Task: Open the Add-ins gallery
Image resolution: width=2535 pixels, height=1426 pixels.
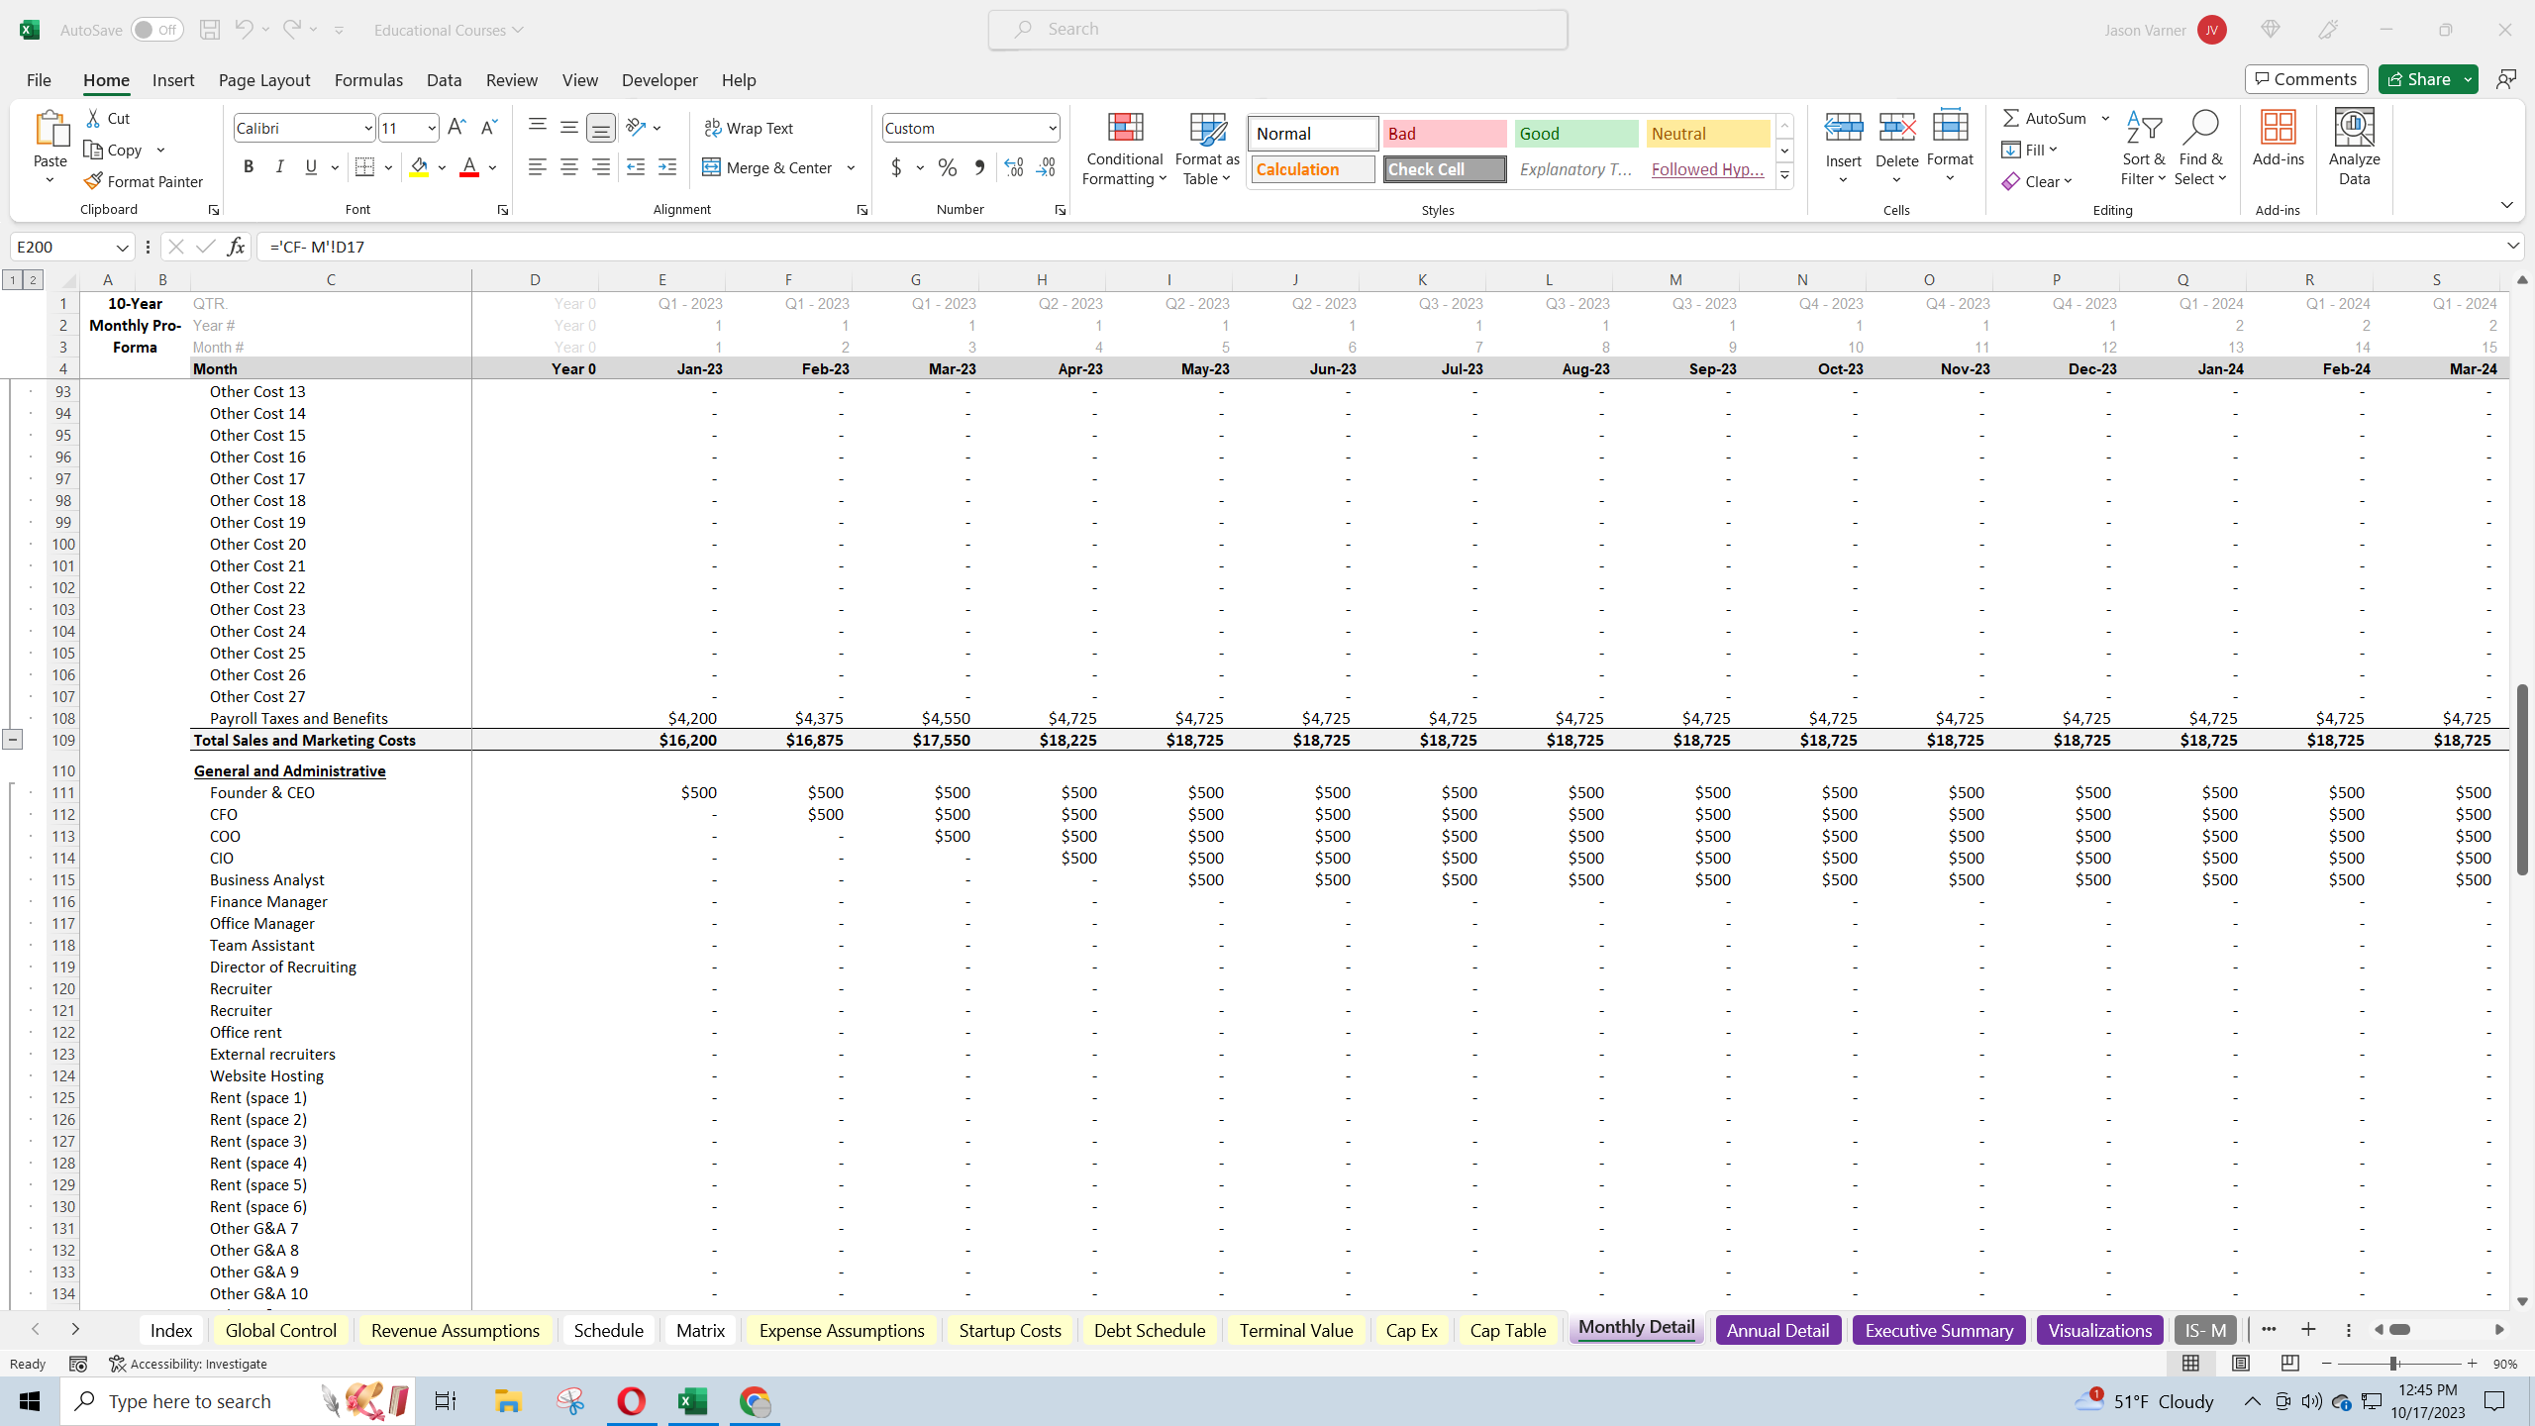Action: tap(2278, 139)
